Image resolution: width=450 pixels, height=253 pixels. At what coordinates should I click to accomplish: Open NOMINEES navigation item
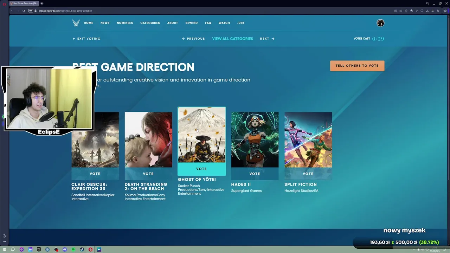coord(125,23)
